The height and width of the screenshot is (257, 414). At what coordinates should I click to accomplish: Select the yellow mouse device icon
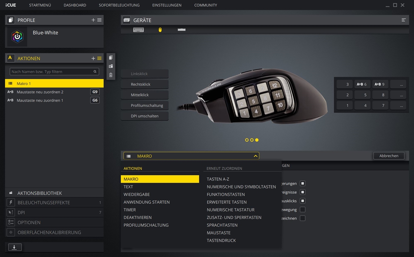click(160, 30)
